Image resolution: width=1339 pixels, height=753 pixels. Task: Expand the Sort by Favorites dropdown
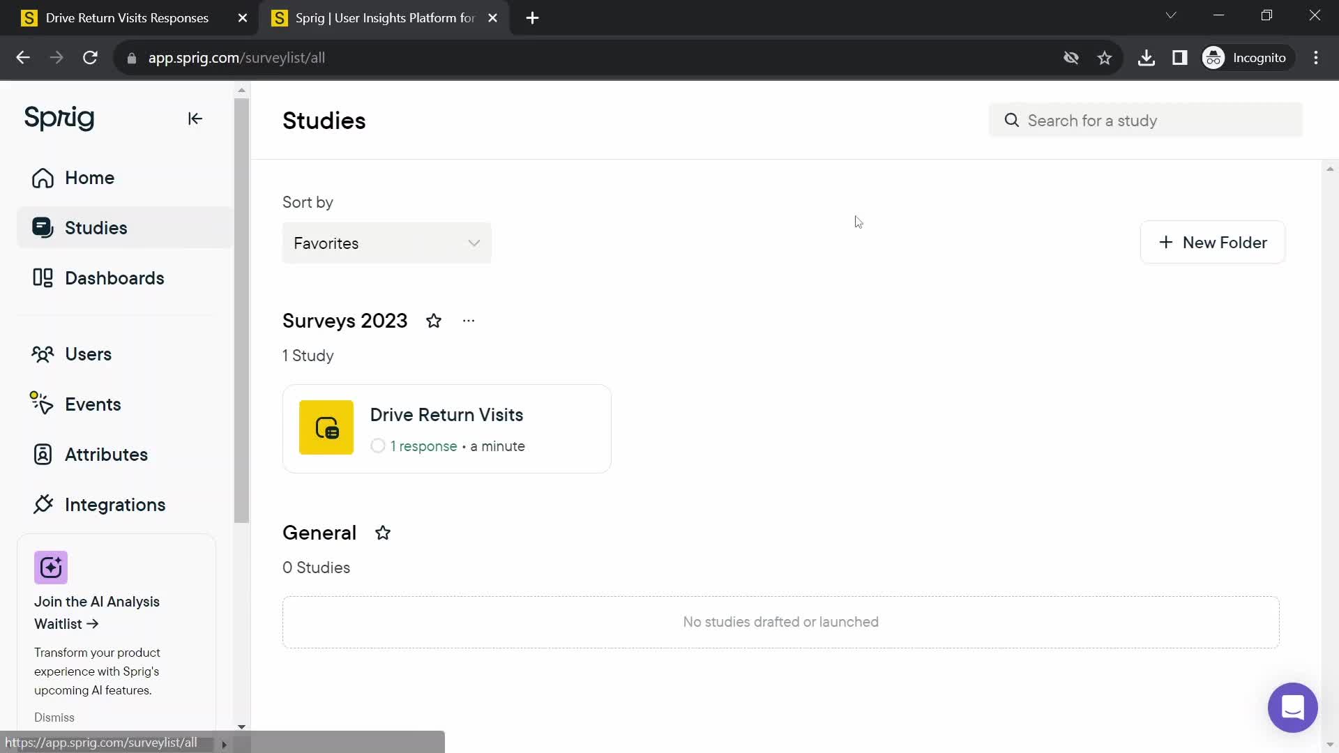pyautogui.click(x=386, y=243)
